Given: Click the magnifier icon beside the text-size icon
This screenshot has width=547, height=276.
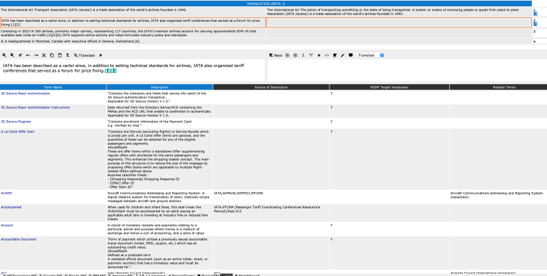Looking at the screenshot, I should [12, 55].
